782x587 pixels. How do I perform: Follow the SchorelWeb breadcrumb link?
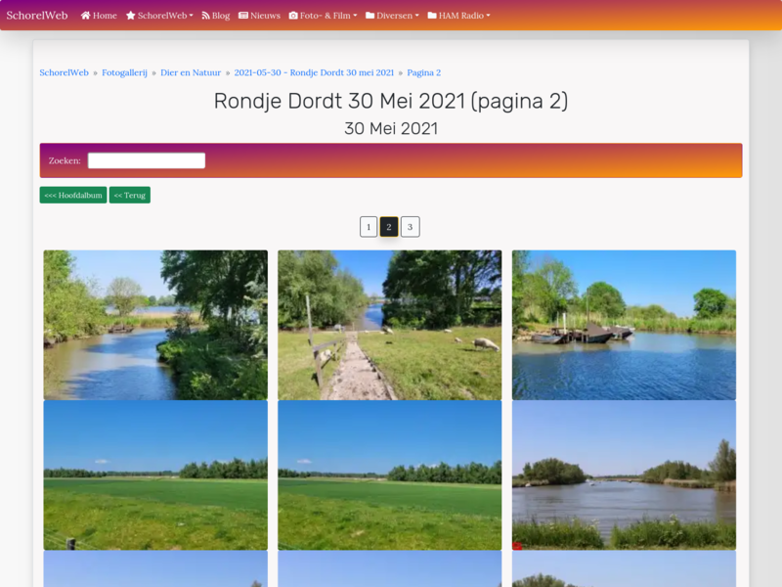click(64, 72)
